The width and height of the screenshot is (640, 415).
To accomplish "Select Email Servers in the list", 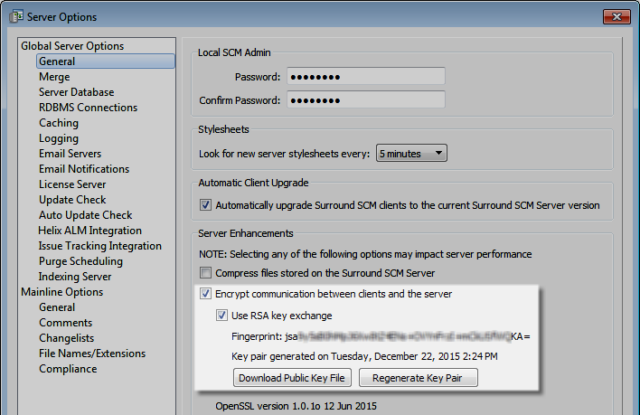I will [71, 154].
